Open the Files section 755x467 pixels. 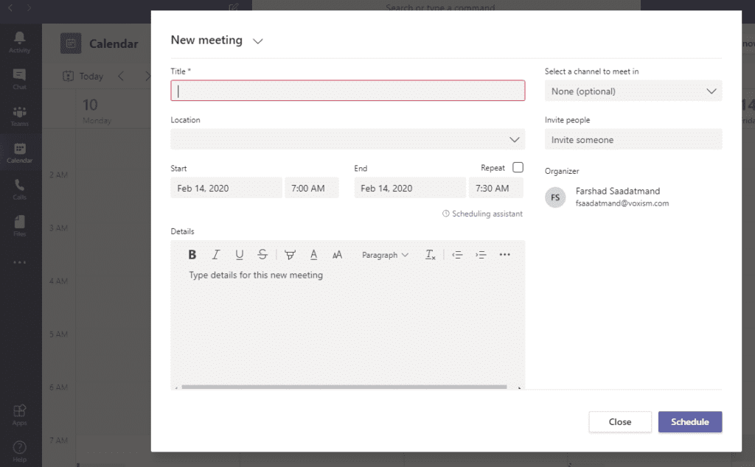pyautogui.click(x=20, y=224)
